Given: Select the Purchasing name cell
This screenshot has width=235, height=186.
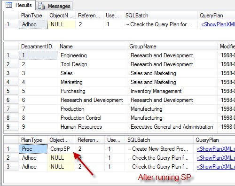Looking at the screenshot, I should pyautogui.click(x=92, y=91).
